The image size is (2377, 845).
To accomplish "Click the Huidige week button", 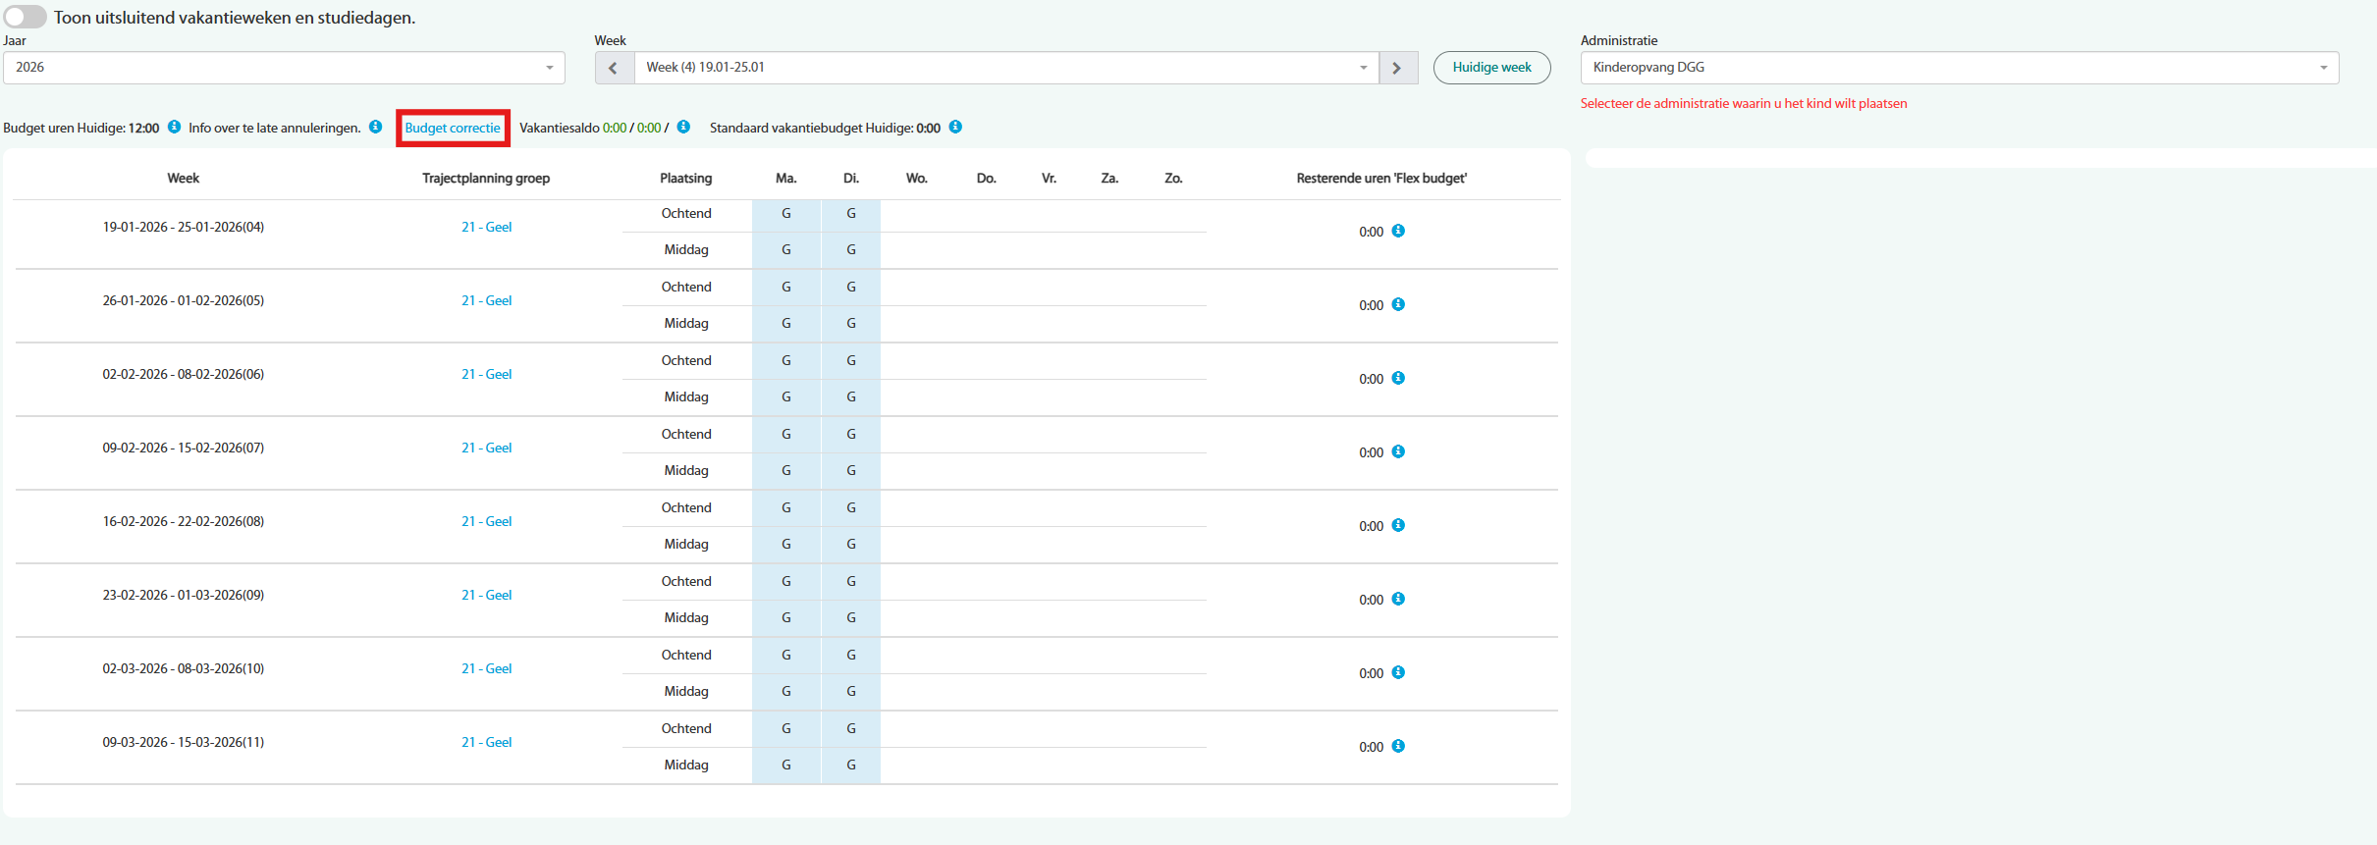I will coord(1490,68).
